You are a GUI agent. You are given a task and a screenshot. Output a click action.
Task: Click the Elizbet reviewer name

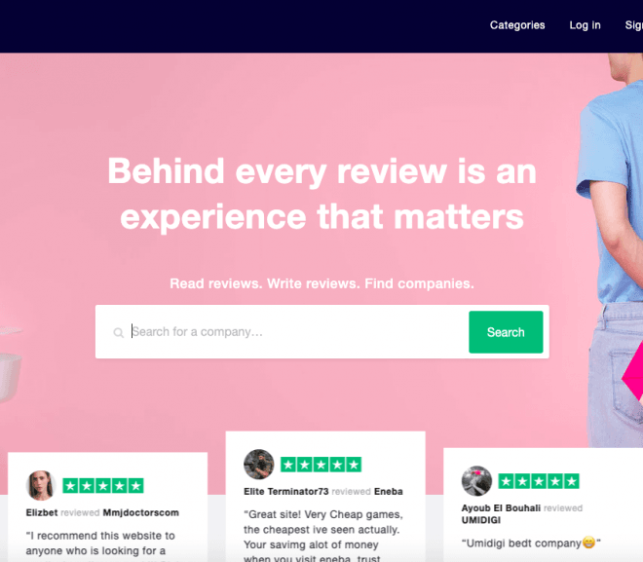tap(42, 512)
